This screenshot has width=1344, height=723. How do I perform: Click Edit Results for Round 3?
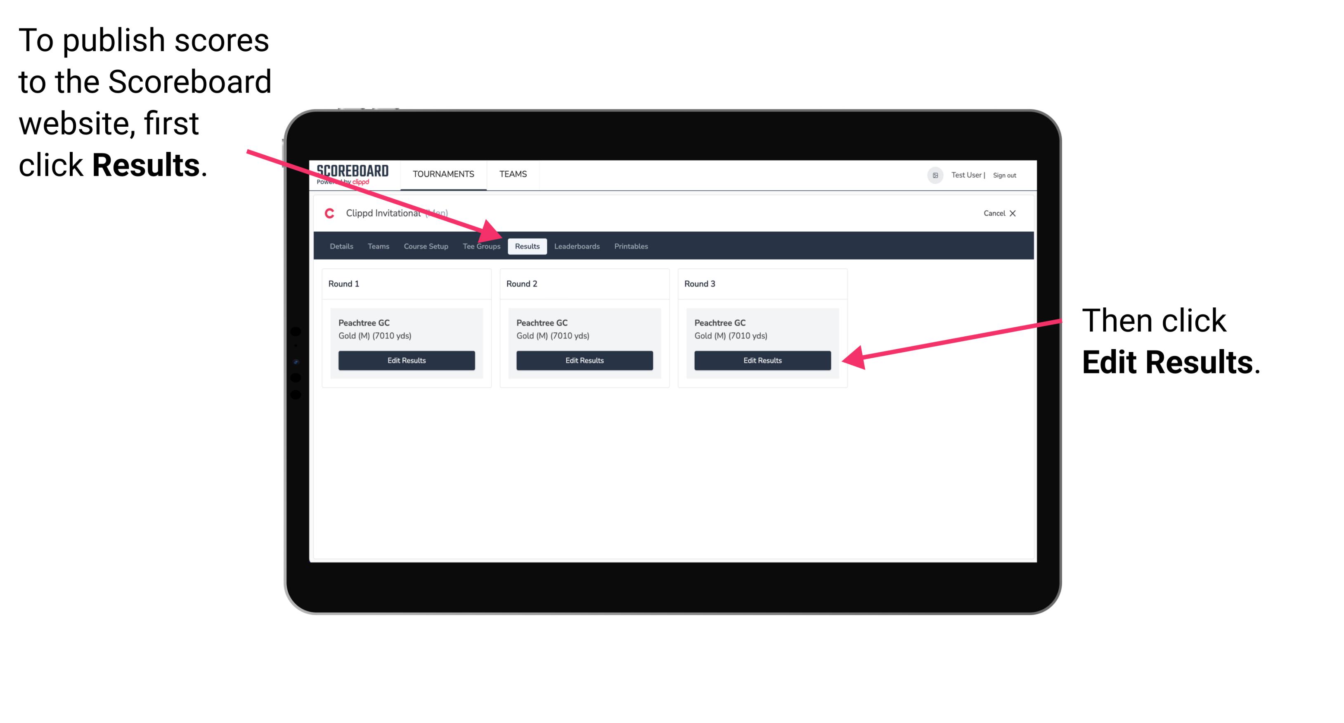(x=762, y=360)
